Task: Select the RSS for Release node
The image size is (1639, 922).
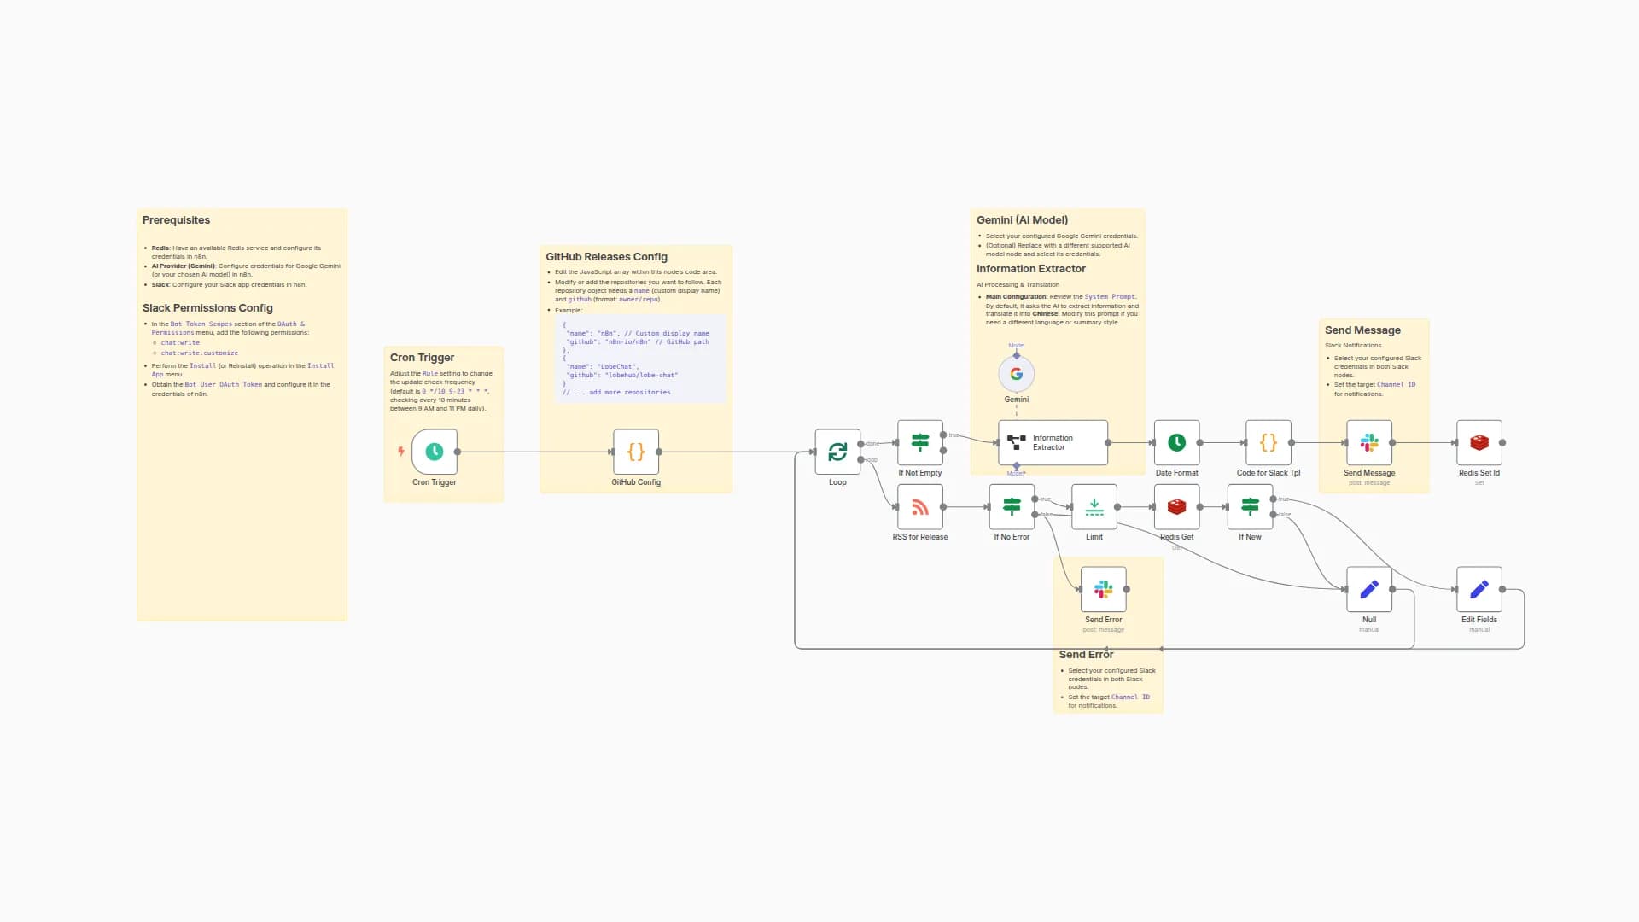Action: tap(920, 507)
